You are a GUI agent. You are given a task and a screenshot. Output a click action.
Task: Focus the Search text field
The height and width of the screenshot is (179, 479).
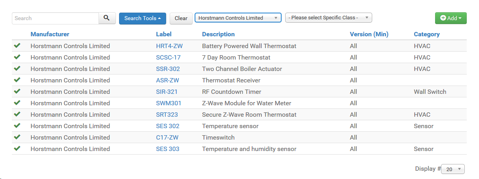tap(55, 18)
